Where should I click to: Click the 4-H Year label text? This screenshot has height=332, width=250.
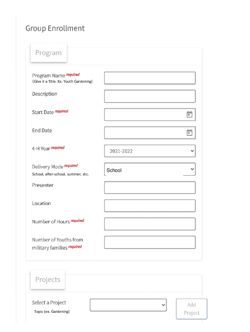(x=41, y=148)
